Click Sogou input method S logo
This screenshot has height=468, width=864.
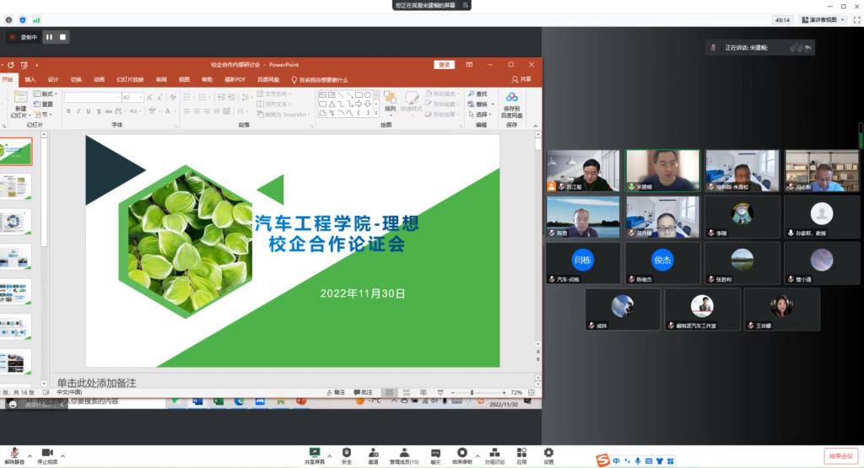pyautogui.click(x=602, y=460)
